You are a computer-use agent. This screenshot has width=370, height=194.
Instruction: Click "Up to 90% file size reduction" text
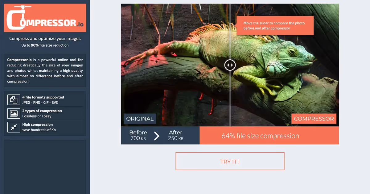click(45, 45)
